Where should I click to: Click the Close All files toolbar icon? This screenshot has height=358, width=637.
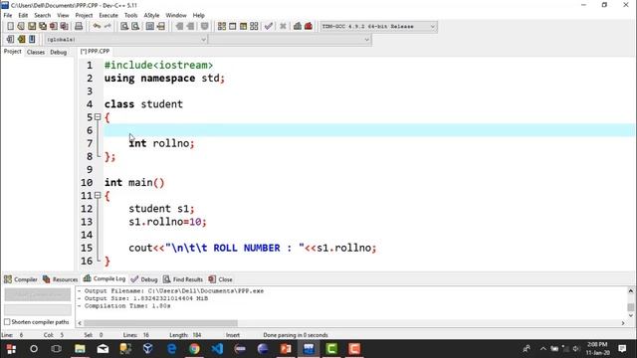(64, 27)
